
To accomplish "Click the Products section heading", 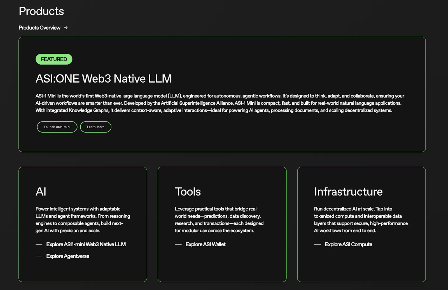I will pos(41,11).
